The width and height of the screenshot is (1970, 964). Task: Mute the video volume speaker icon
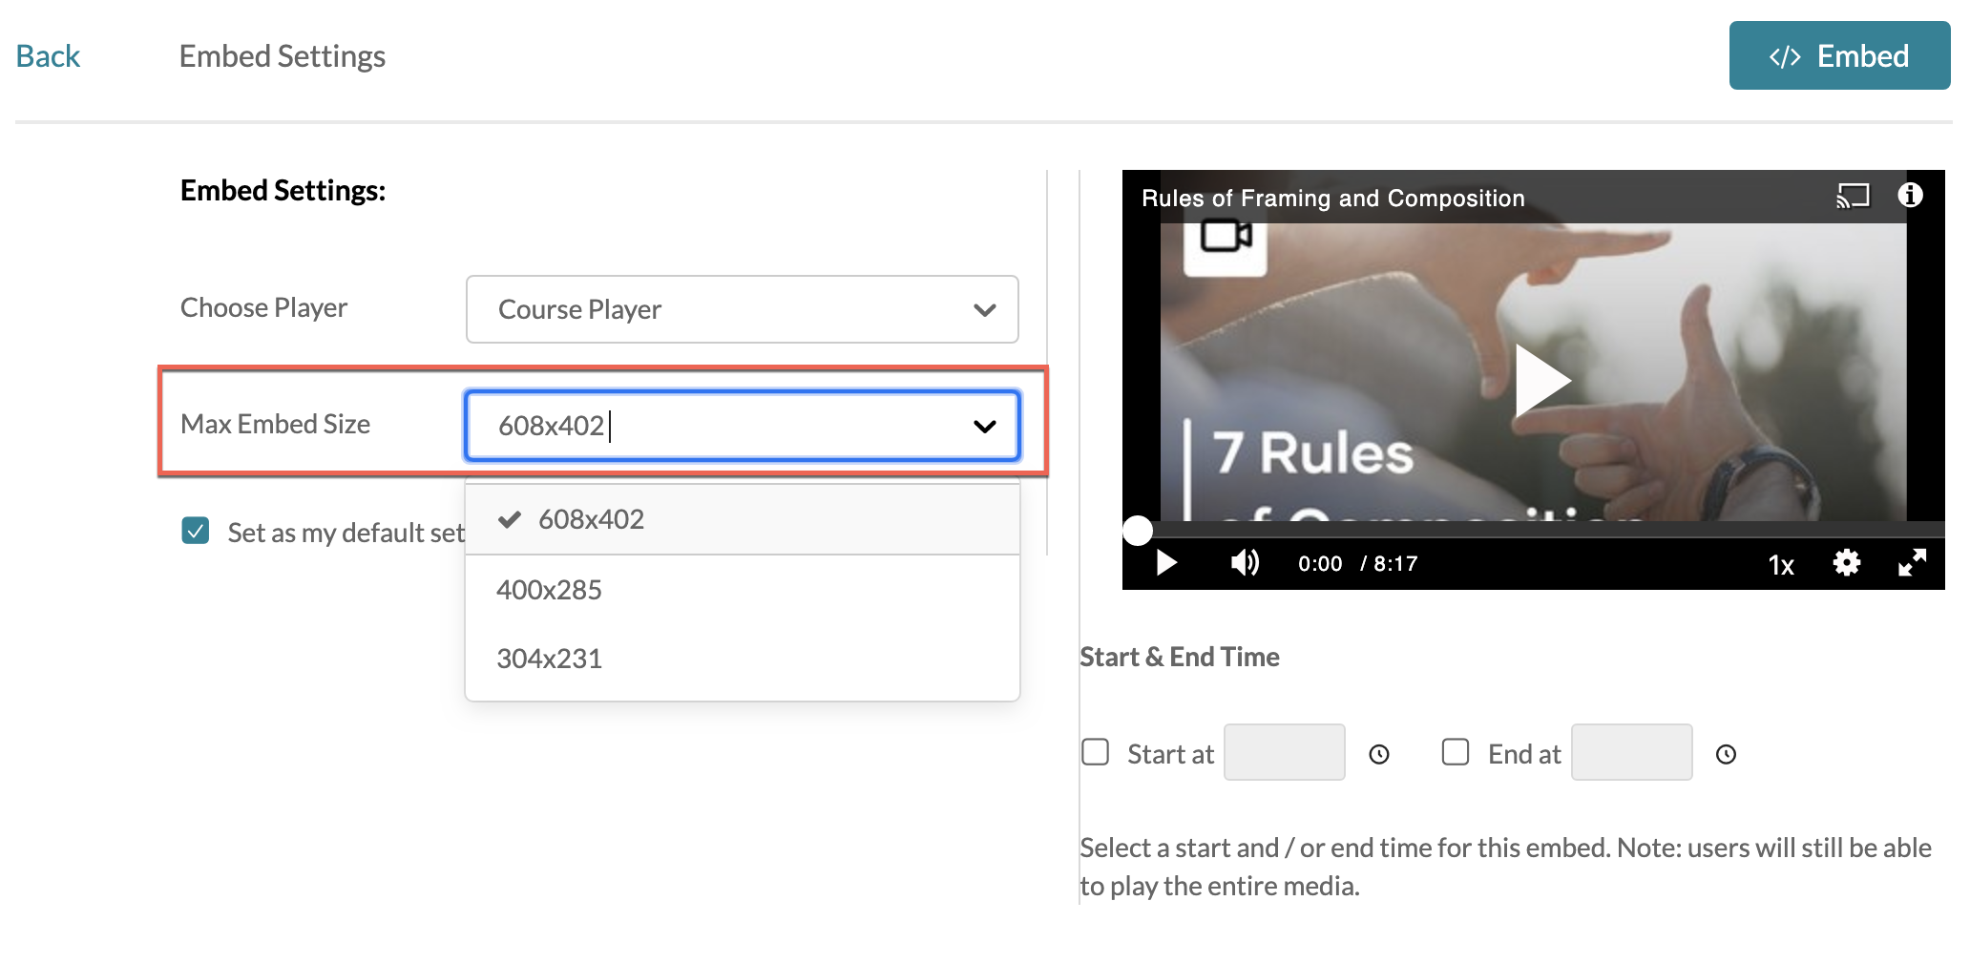point(1245,563)
